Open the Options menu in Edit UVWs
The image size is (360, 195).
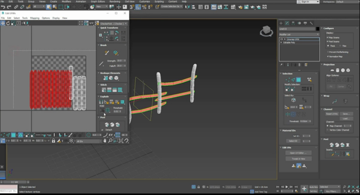[x=46, y=18]
